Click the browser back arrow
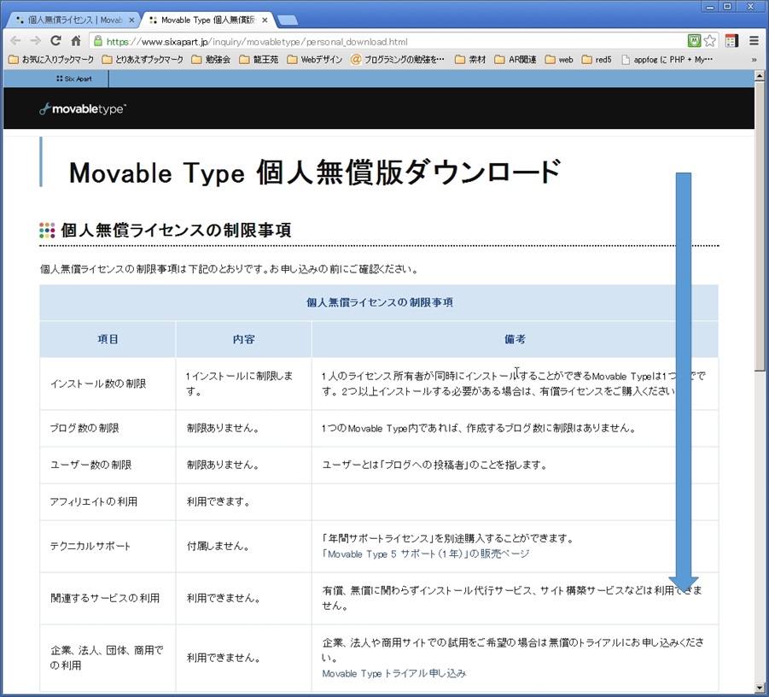This screenshot has height=697, width=769. click(x=15, y=41)
